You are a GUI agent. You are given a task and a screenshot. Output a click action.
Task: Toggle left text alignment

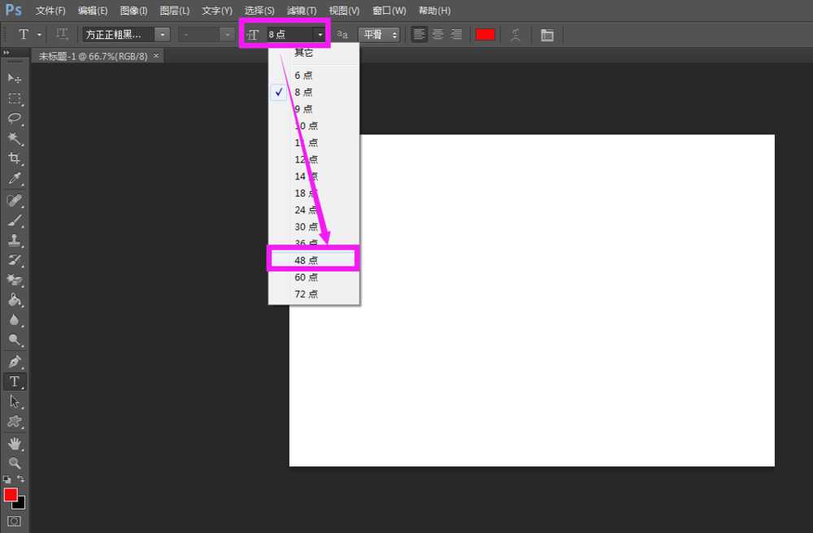point(419,34)
